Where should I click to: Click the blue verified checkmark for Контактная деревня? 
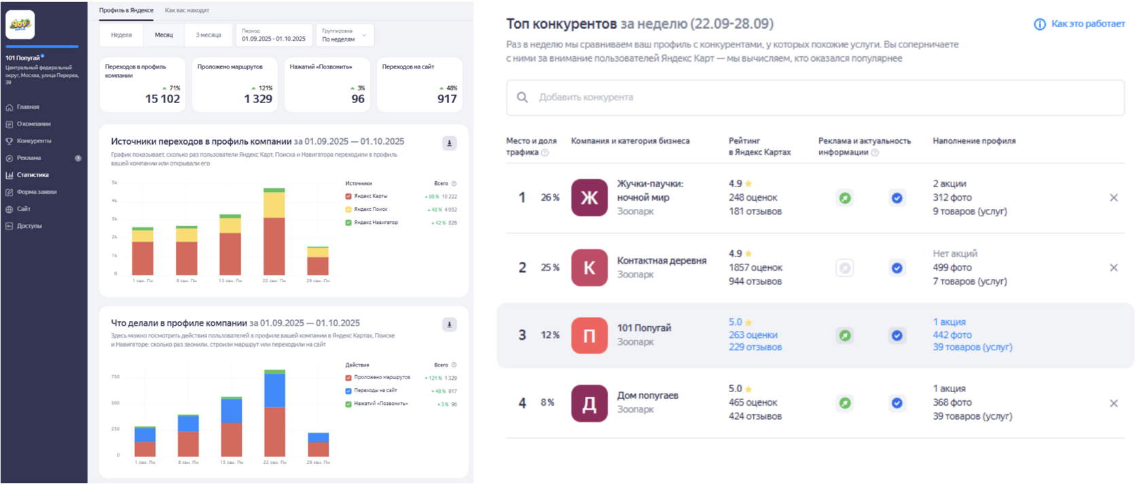[x=897, y=268]
